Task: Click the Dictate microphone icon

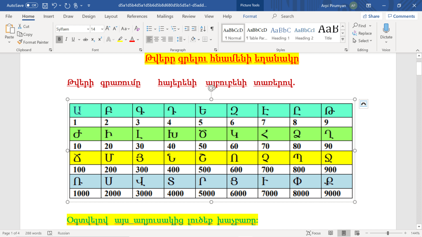Action: (386, 29)
